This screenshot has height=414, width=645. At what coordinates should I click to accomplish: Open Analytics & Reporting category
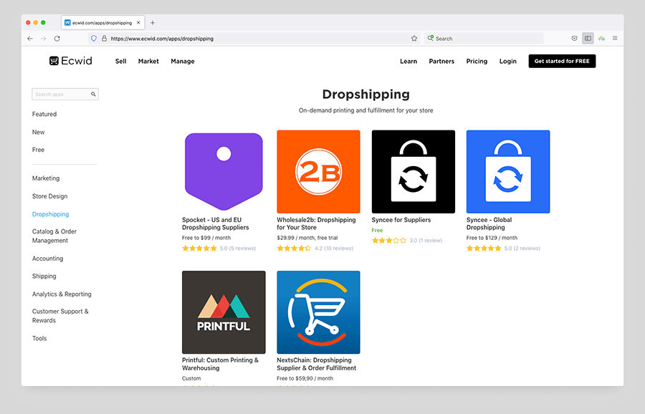62,294
